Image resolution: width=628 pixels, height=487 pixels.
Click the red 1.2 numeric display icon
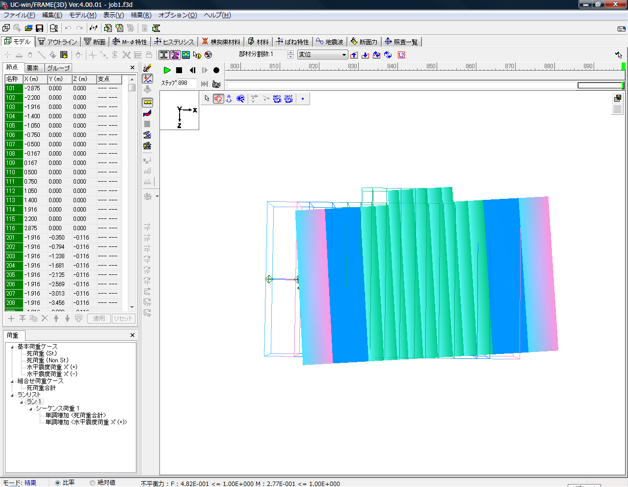point(401,55)
